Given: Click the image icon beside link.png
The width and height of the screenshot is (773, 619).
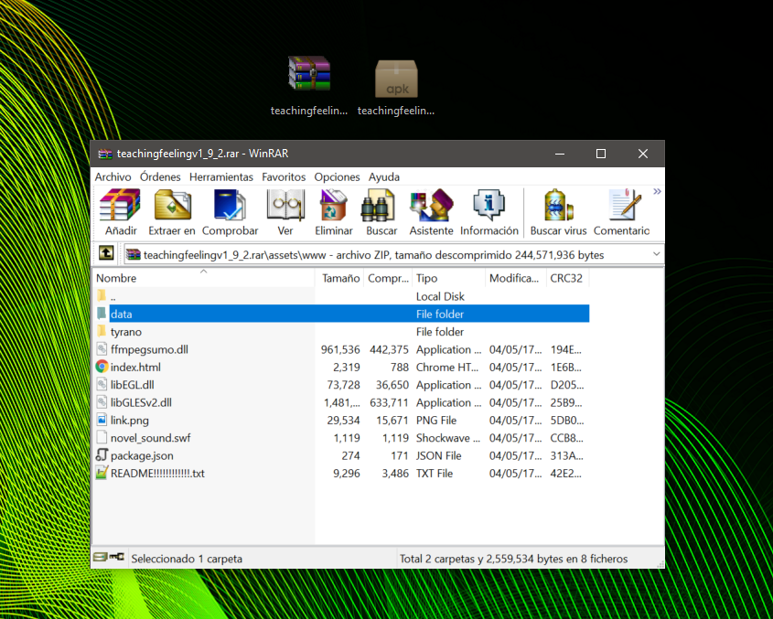Looking at the screenshot, I should click(102, 420).
